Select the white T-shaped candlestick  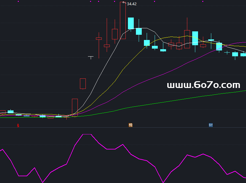91,57
